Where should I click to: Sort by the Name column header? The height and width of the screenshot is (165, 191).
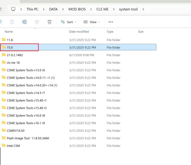(x=9, y=31)
